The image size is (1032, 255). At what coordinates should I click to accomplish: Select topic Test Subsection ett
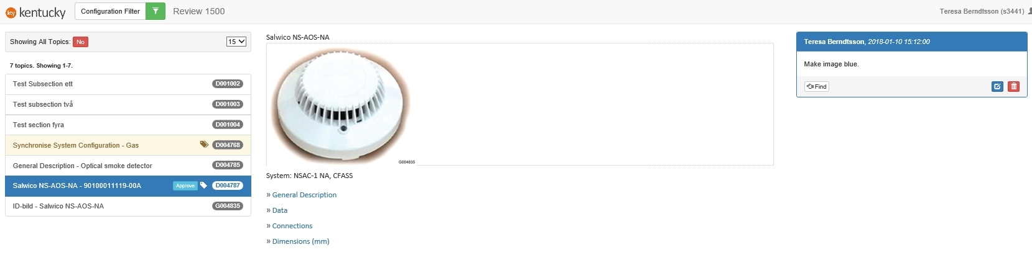(x=128, y=84)
